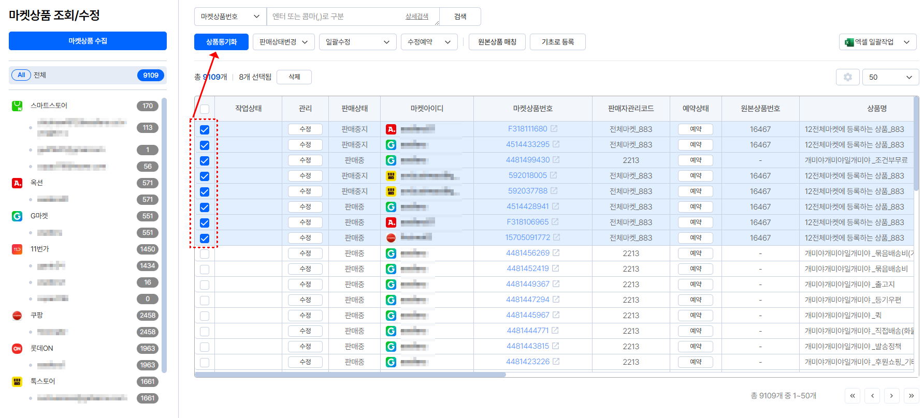Open external link icon beside F318111680
Viewport: 924px width, 418px height.
coord(554,129)
